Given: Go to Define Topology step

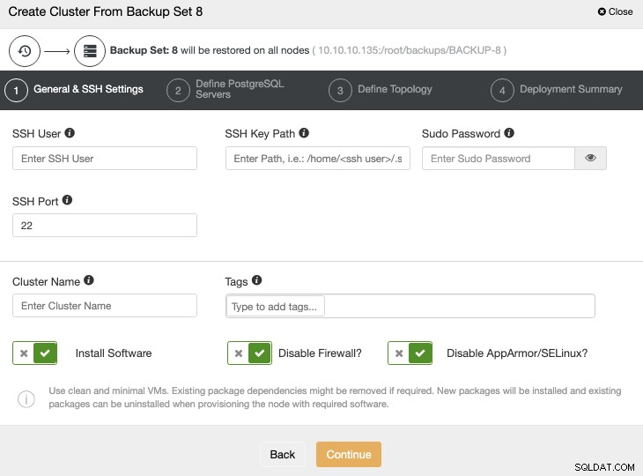Looking at the screenshot, I should point(381,89).
